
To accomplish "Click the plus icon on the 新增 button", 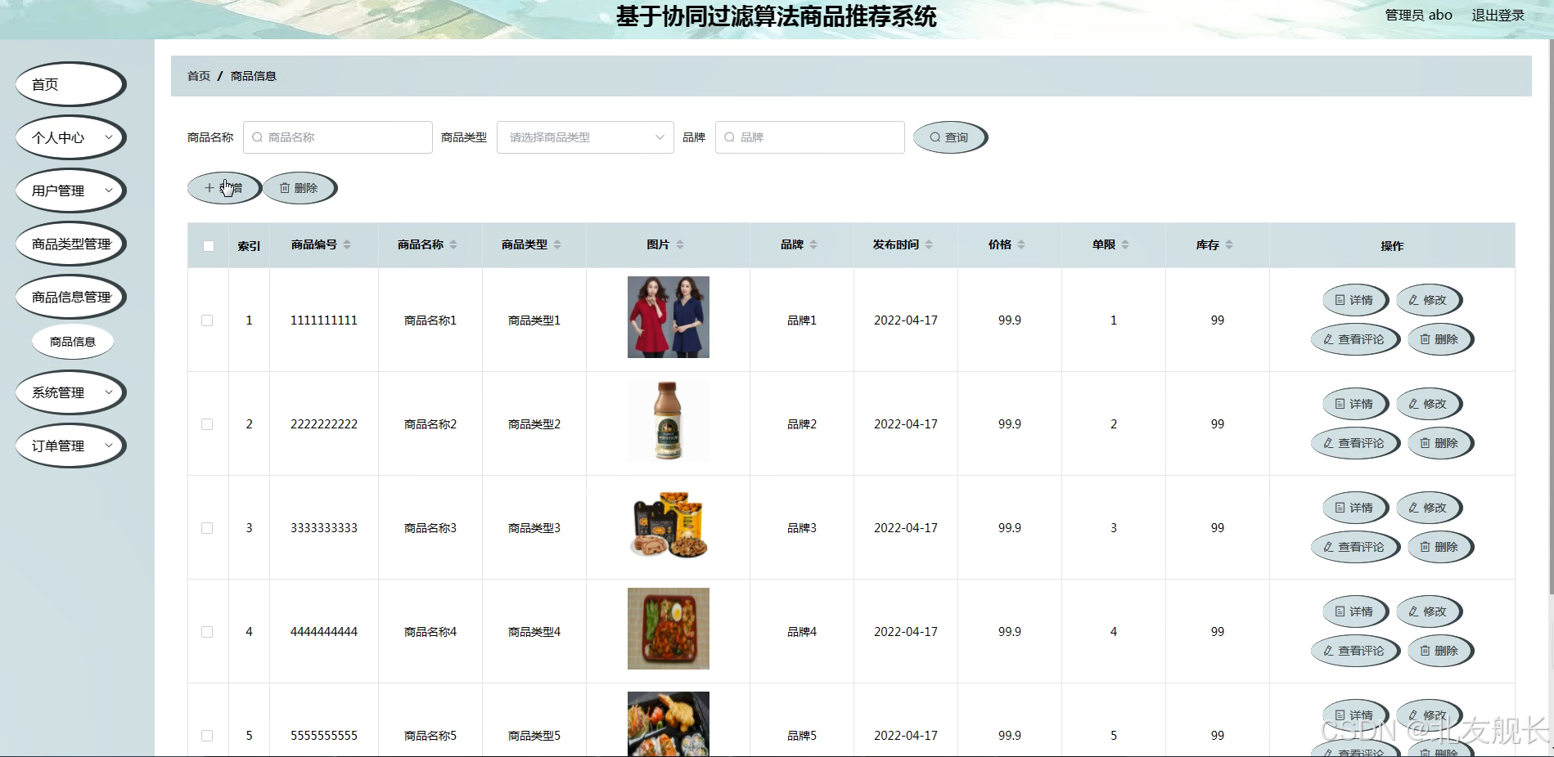I will coord(209,187).
